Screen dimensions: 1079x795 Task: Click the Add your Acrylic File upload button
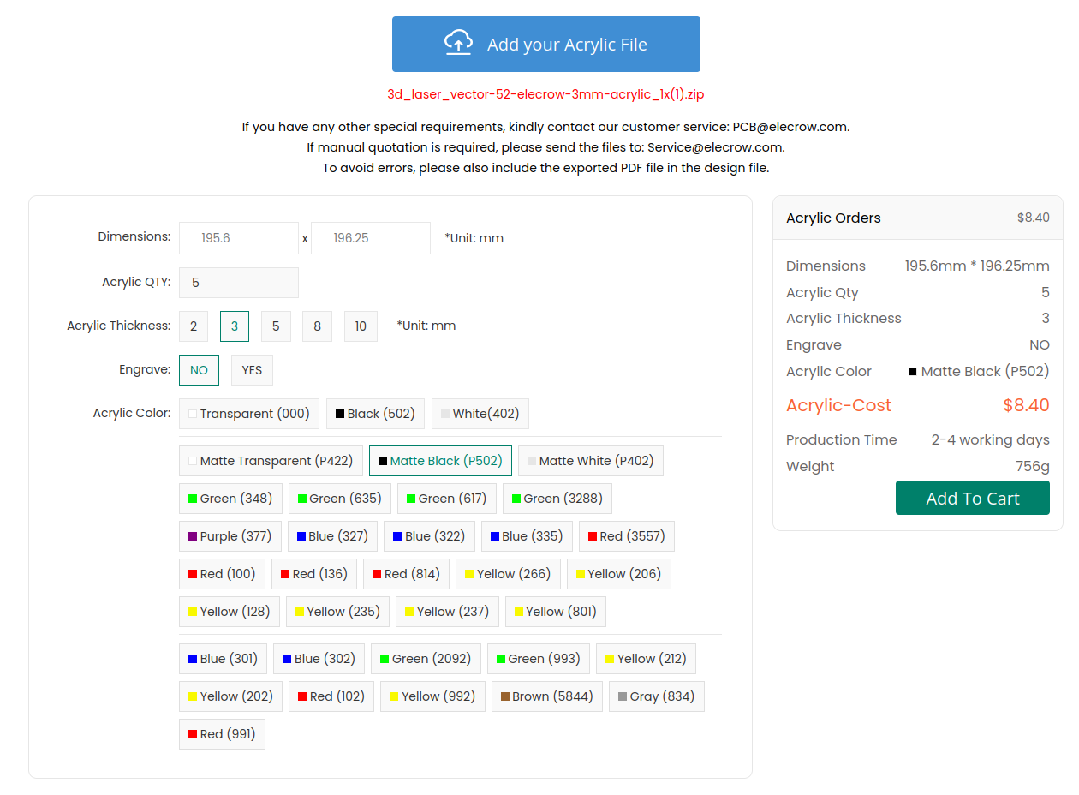545,44
